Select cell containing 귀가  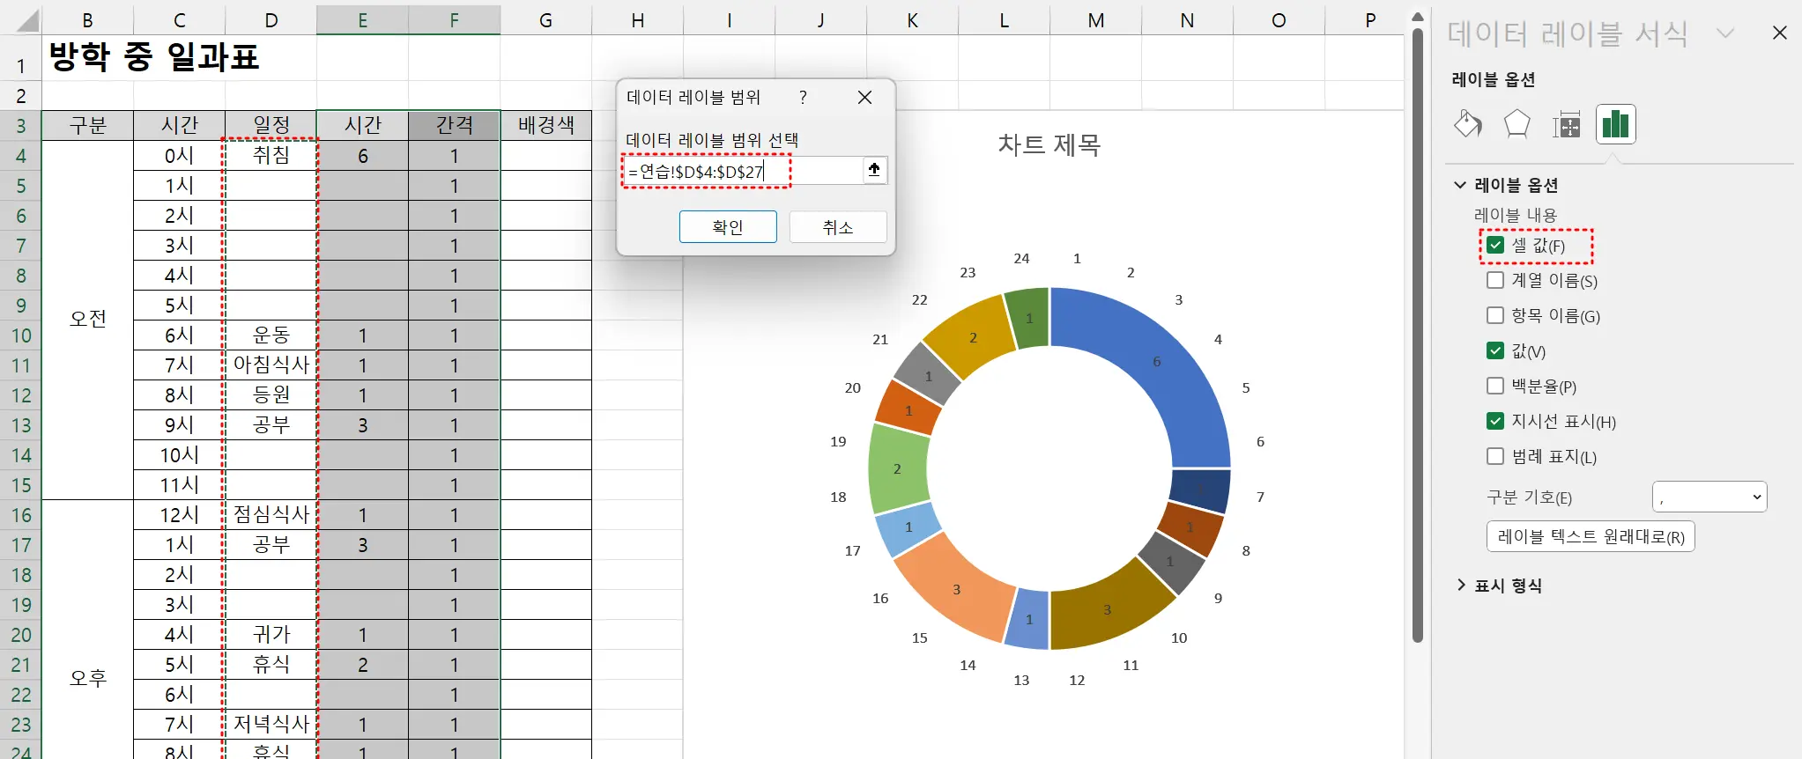(x=271, y=635)
